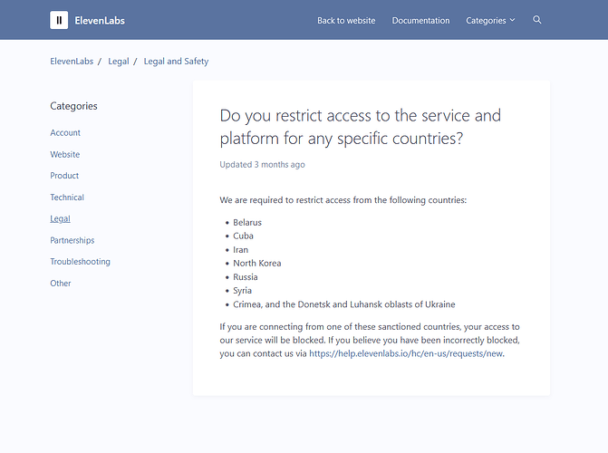Click the 'Updated 3 months ago' text

pyautogui.click(x=262, y=165)
